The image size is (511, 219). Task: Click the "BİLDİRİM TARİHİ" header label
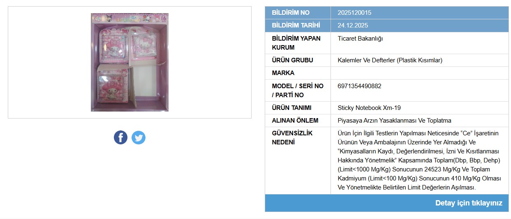point(296,25)
